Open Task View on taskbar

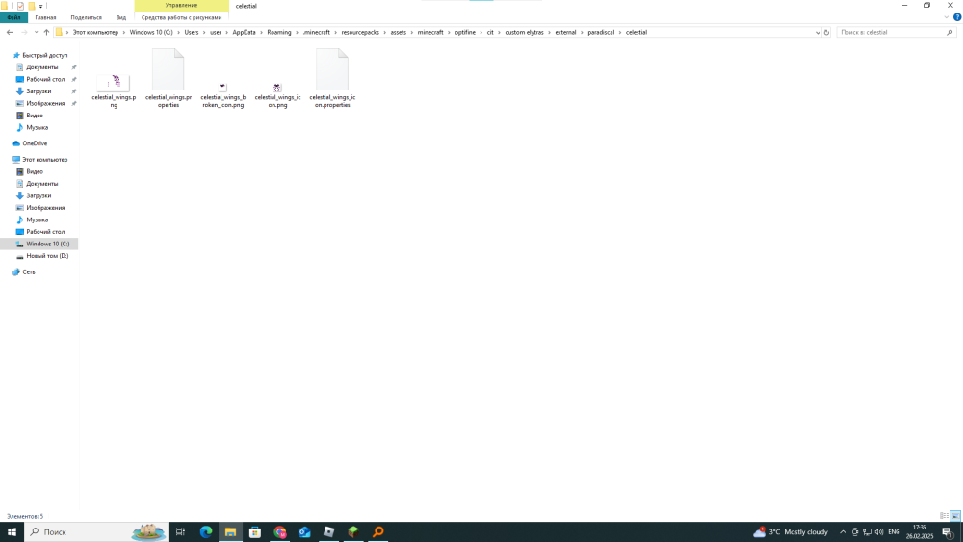click(181, 532)
